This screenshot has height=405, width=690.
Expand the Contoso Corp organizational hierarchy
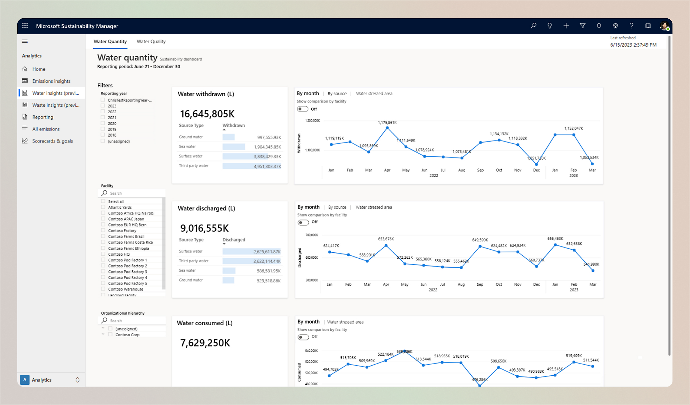click(103, 334)
